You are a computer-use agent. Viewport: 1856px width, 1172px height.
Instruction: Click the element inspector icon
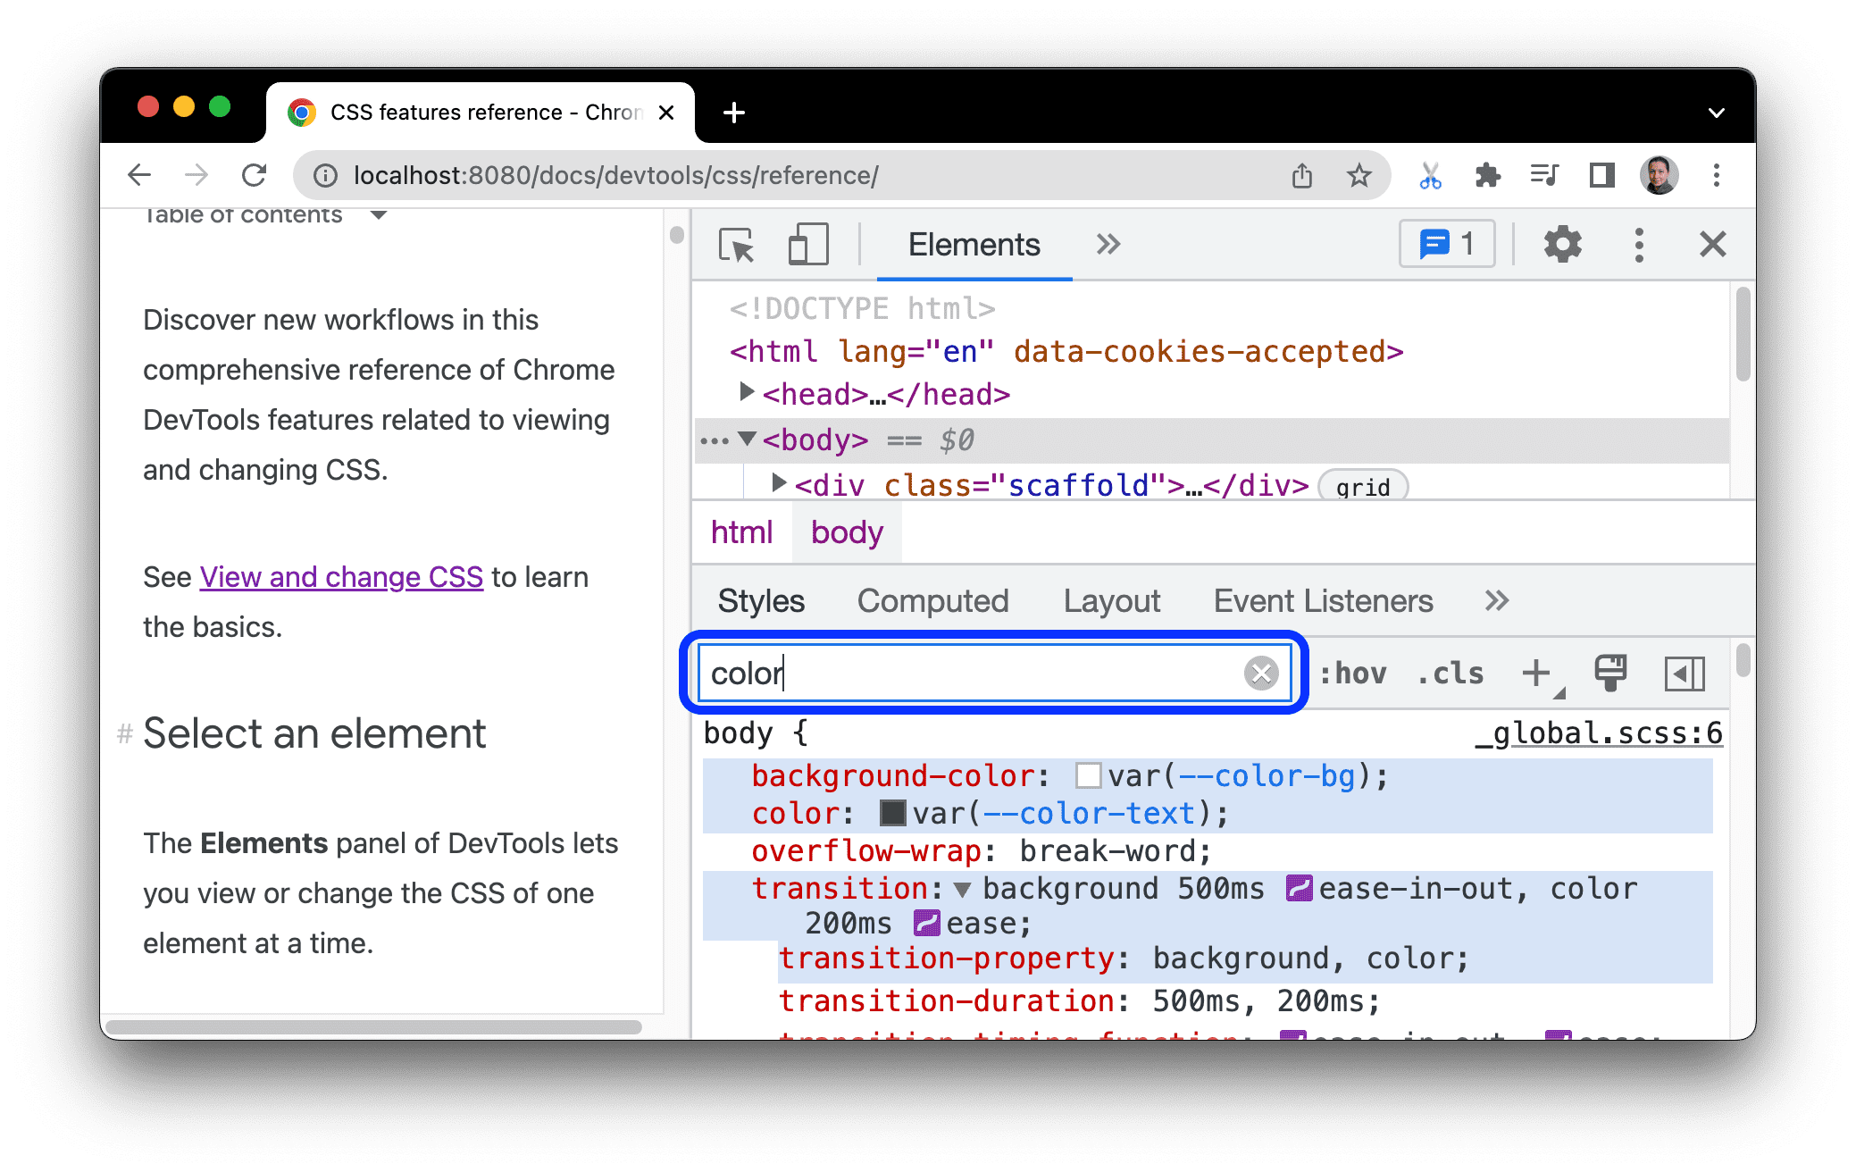(737, 246)
